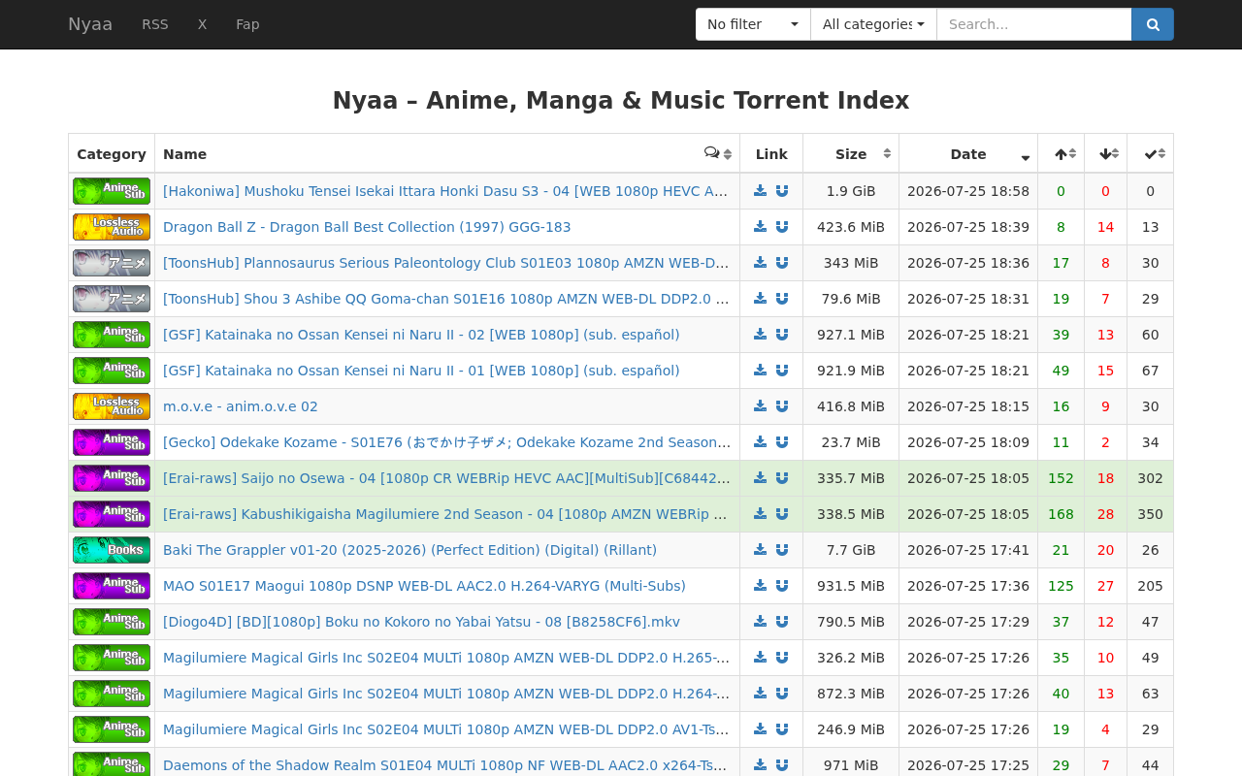Open the No filter dropdown
The image size is (1242, 776).
[x=753, y=24]
